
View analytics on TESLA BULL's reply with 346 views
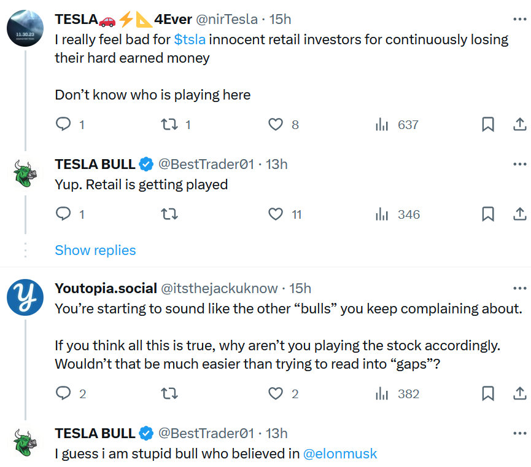coord(382,214)
